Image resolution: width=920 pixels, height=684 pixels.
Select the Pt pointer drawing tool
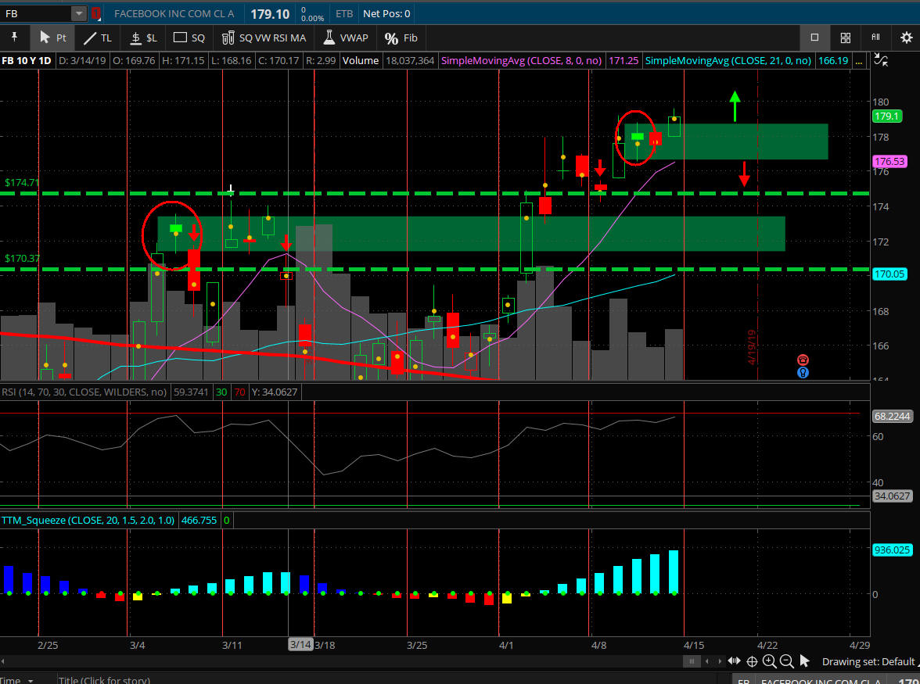tap(52, 38)
